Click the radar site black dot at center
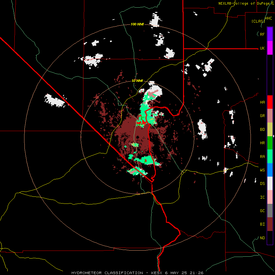The height and width of the screenshot is (275, 275). coord(138,137)
